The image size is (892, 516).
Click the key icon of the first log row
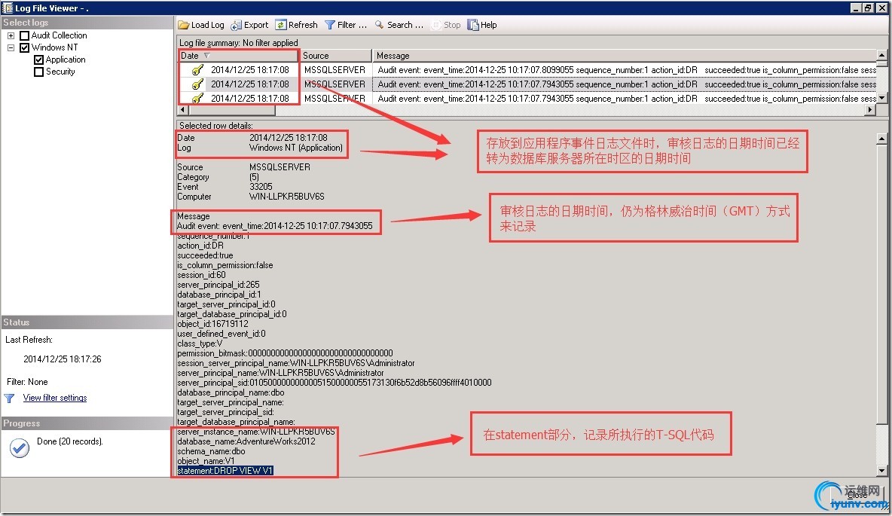[x=197, y=70]
